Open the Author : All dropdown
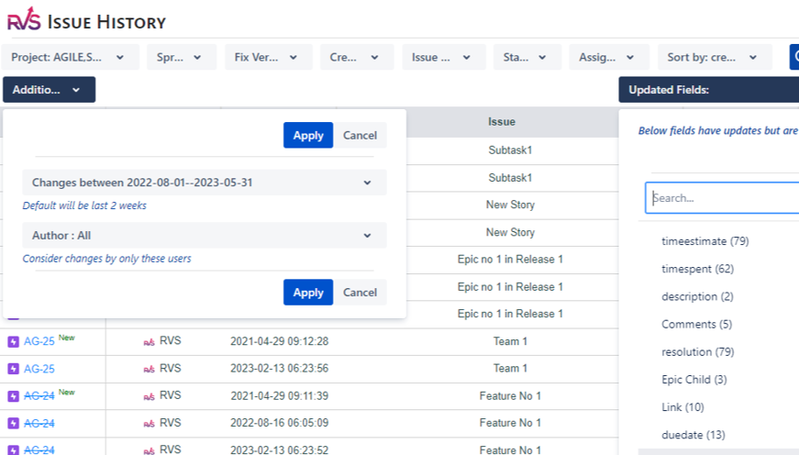Image resolution: width=799 pixels, height=455 pixels. (x=204, y=236)
